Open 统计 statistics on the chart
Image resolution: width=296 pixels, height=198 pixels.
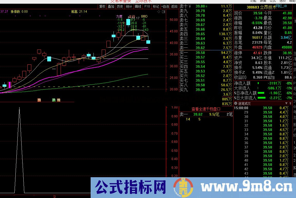128,6
